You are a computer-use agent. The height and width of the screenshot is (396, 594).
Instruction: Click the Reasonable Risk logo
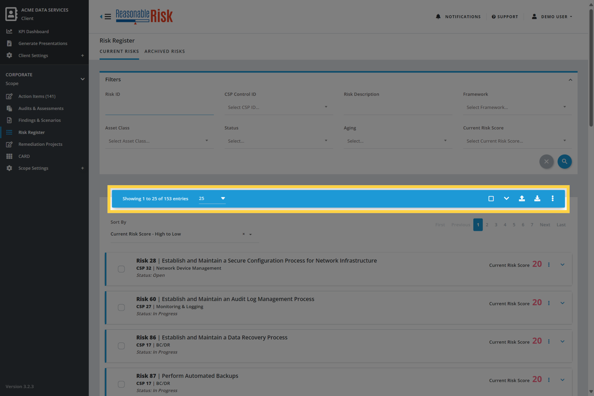click(x=144, y=16)
